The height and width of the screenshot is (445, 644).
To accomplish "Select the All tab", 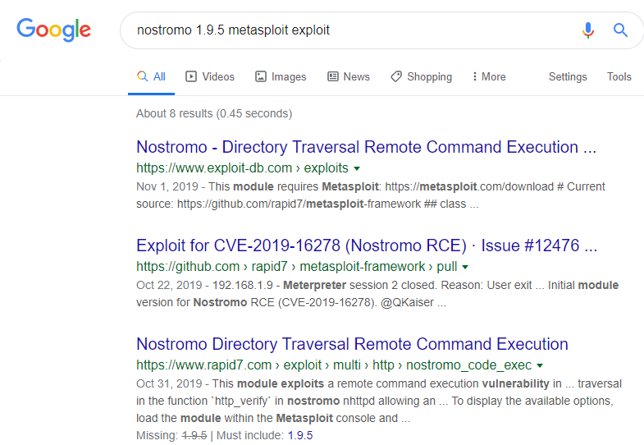I will point(151,77).
